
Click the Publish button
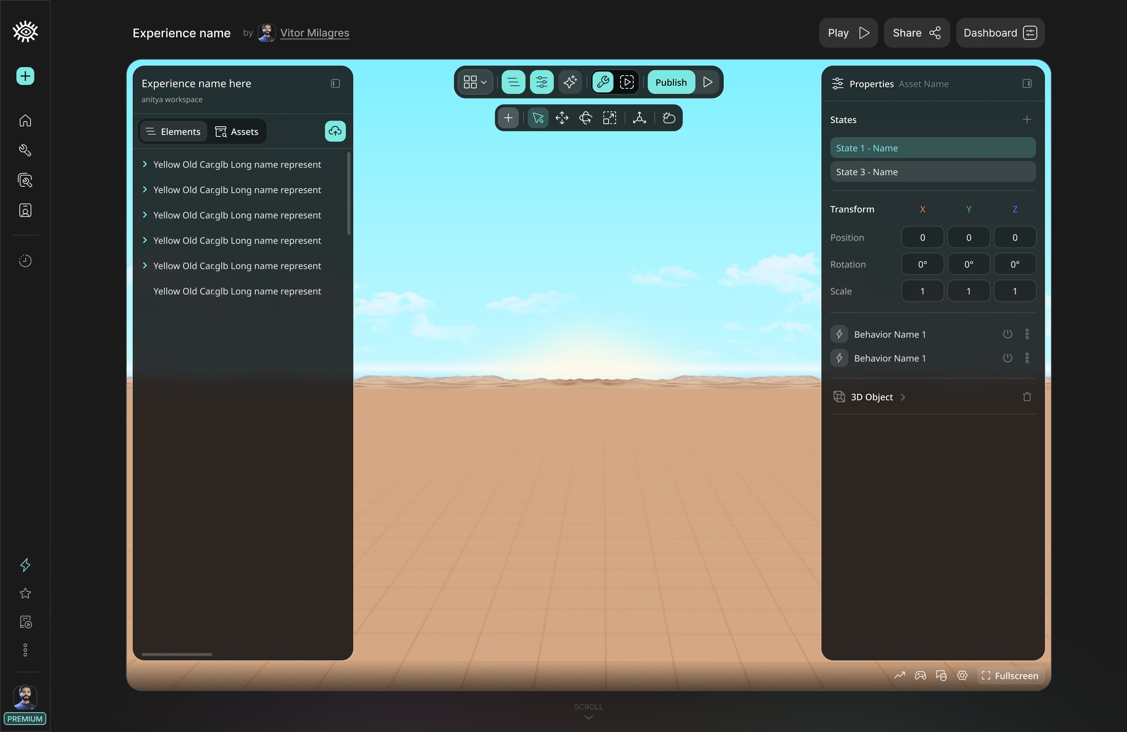pos(670,82)
